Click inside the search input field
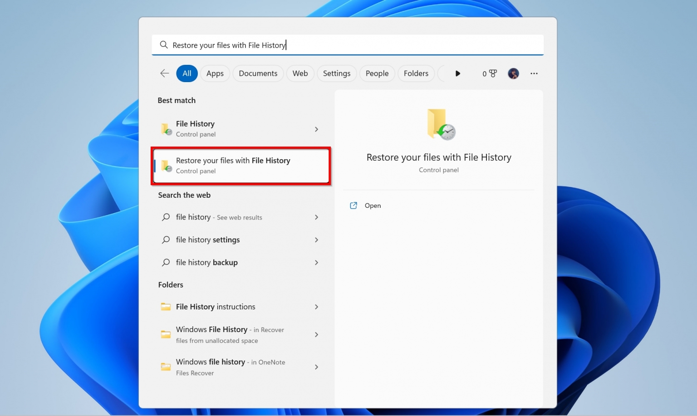The image size is (697, 416). pyautogui.click(x=318, y=44)
